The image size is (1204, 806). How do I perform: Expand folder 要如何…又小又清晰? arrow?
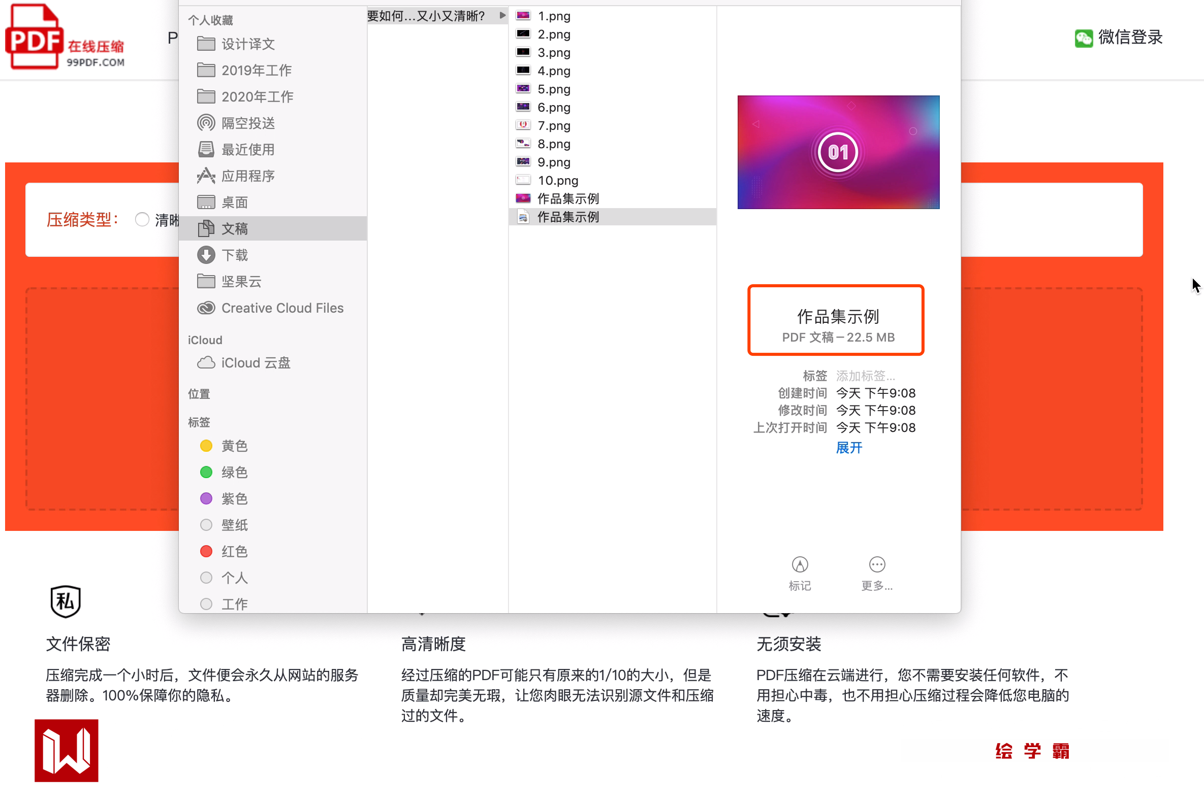(502, 15)
